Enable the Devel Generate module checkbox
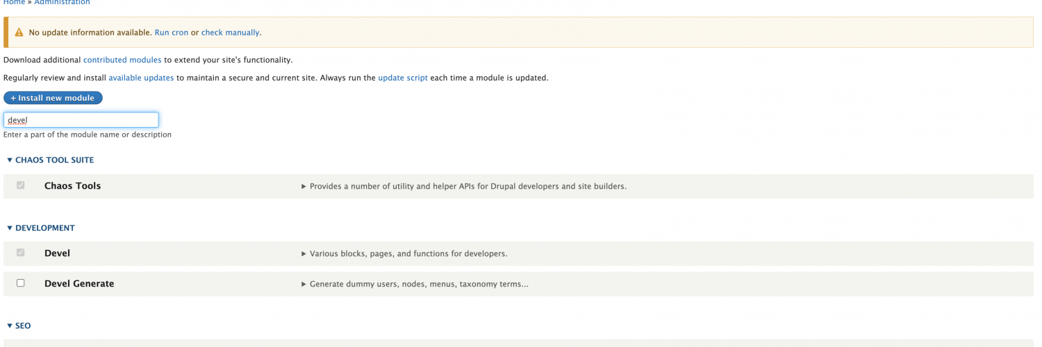This screenshot has width=1042, height=347. coord(21,283)
